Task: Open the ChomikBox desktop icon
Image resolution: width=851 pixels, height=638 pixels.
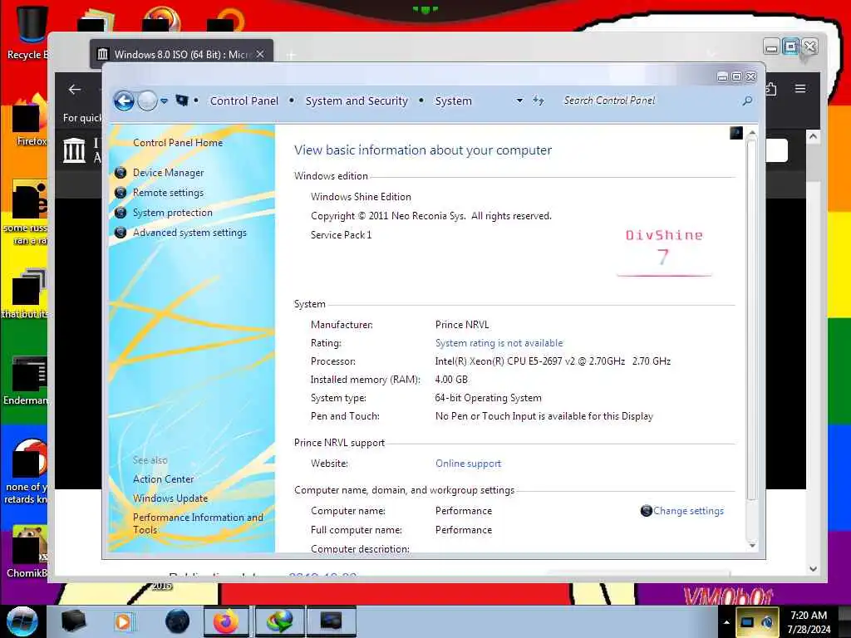Action: 27,552
